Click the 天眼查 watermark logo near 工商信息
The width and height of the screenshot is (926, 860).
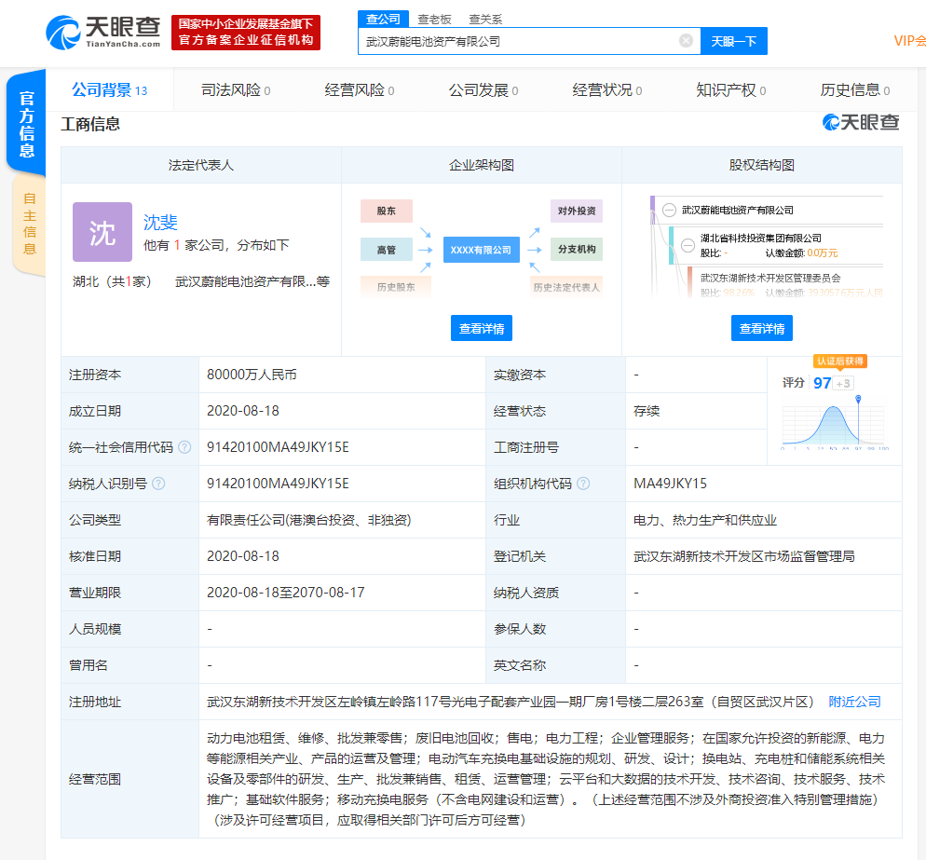pyautogui.click(x=860, y=123)
